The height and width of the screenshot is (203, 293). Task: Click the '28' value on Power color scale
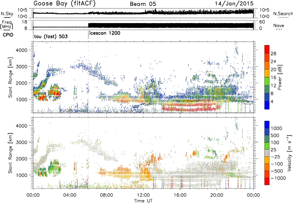(273, 53)
